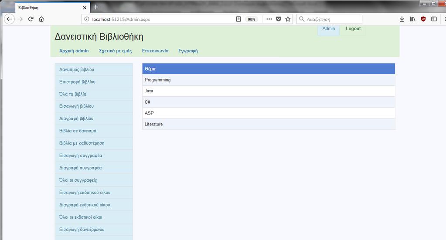
Task: Select the C# row in the table
Action: [269, 102]
